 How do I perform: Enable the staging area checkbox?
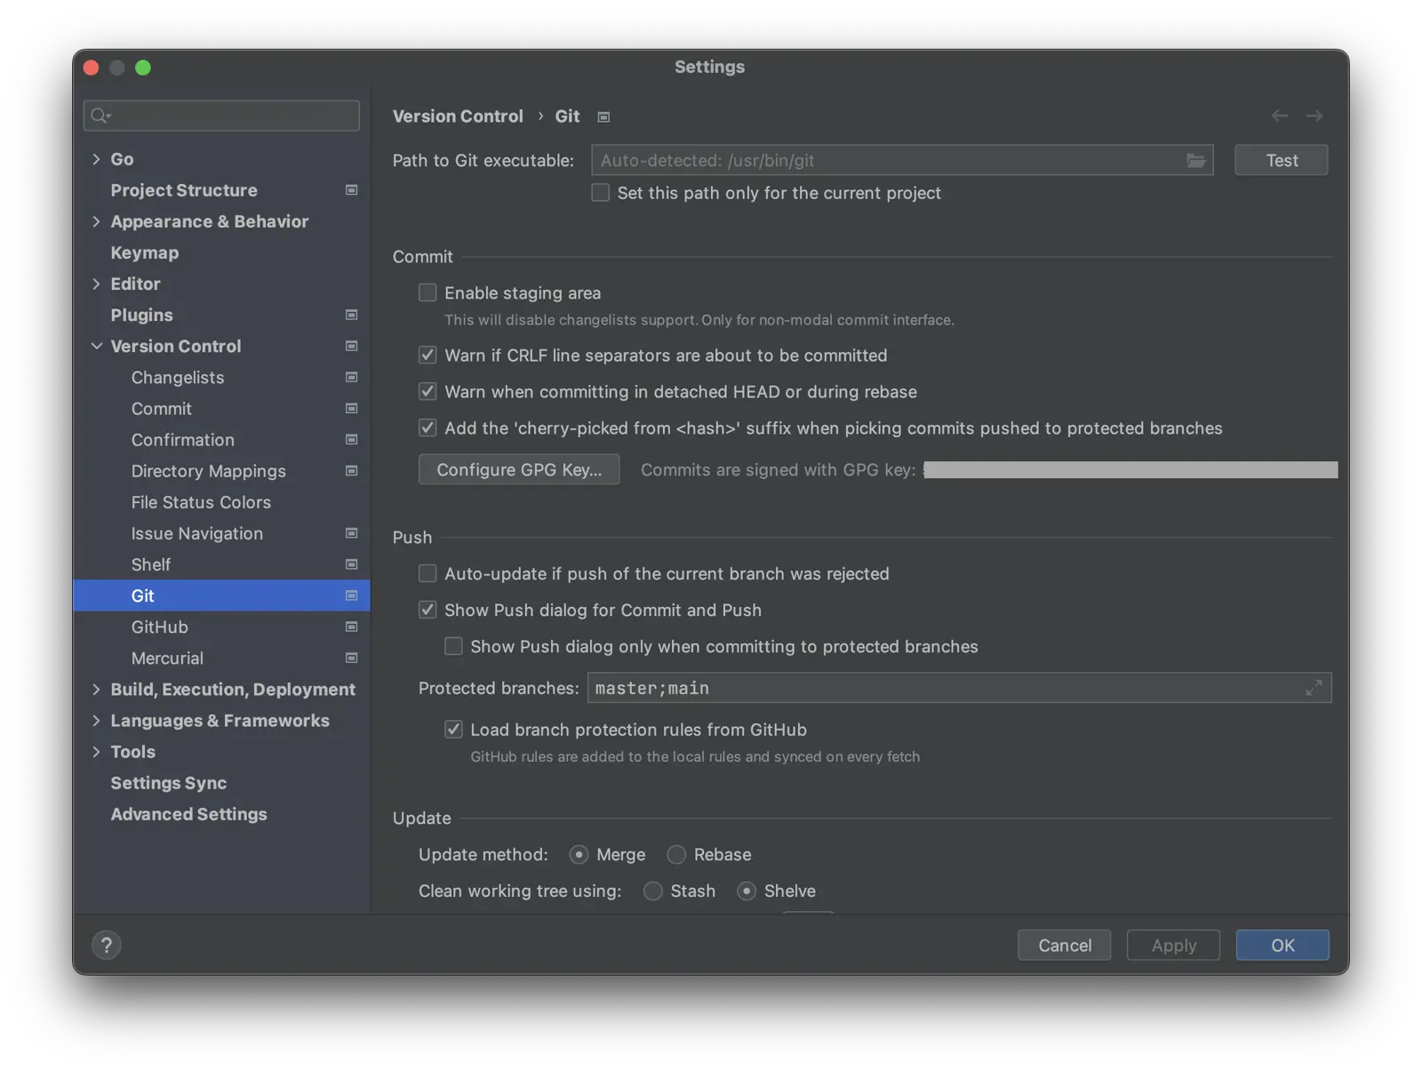coord(427,293)
